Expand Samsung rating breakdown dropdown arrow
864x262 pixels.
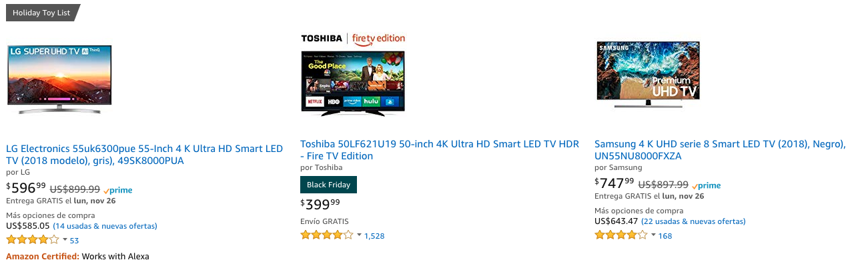[x=653, y=235]
